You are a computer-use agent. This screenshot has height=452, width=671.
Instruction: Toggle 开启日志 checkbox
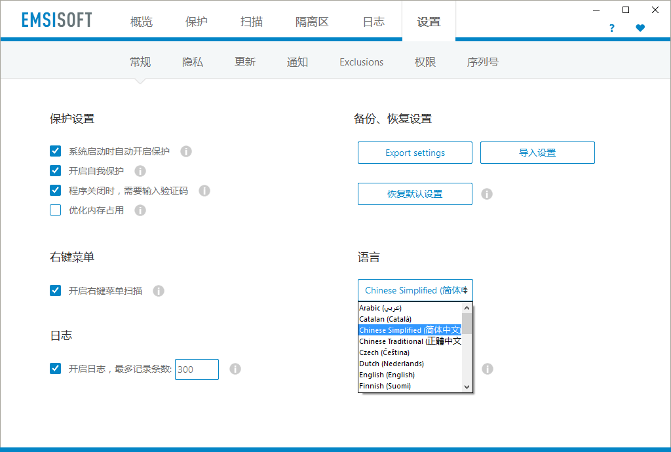(55, 369)
